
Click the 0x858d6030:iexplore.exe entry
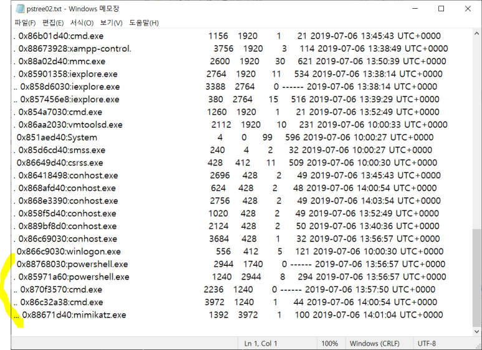pos(70,87)
